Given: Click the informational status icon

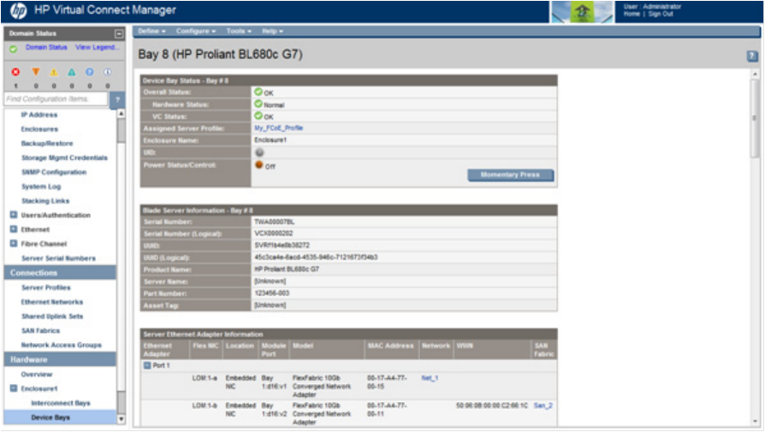Looking at the screenshot, I should click(x=107, y=72).
